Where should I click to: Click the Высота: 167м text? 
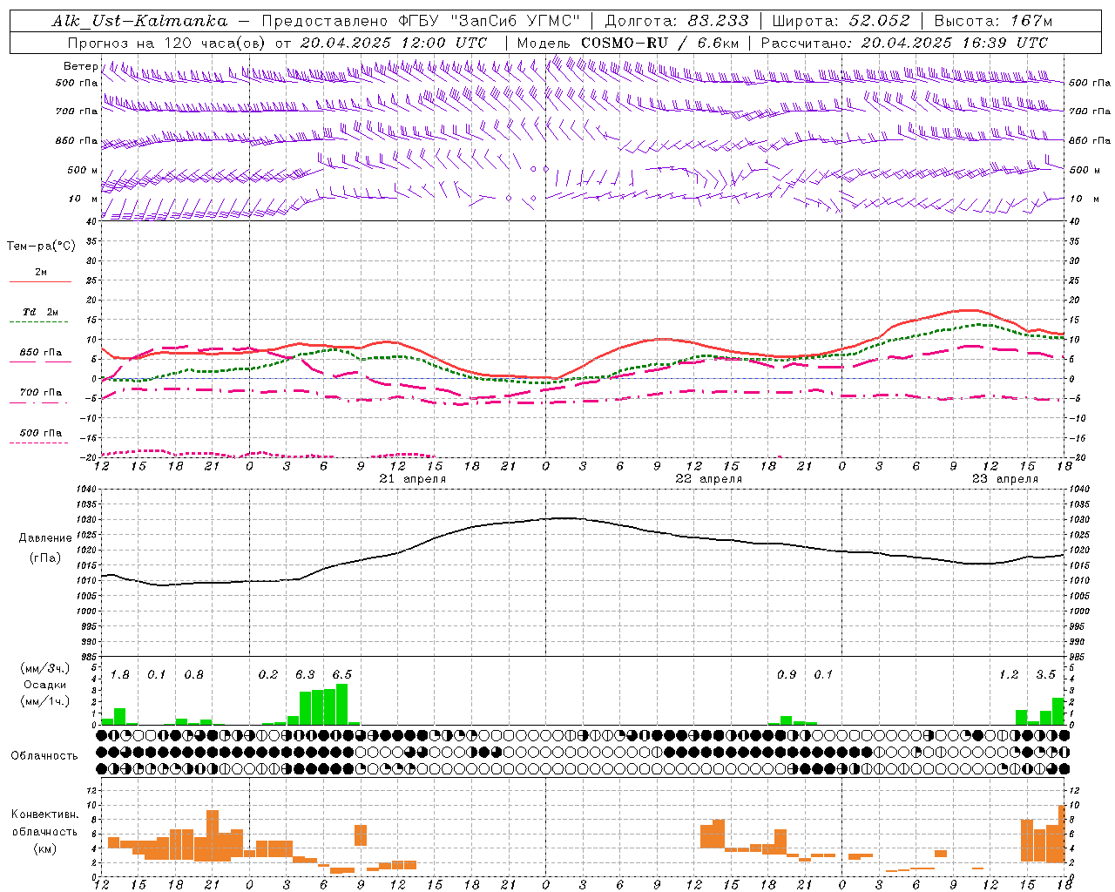coord(993,21)
